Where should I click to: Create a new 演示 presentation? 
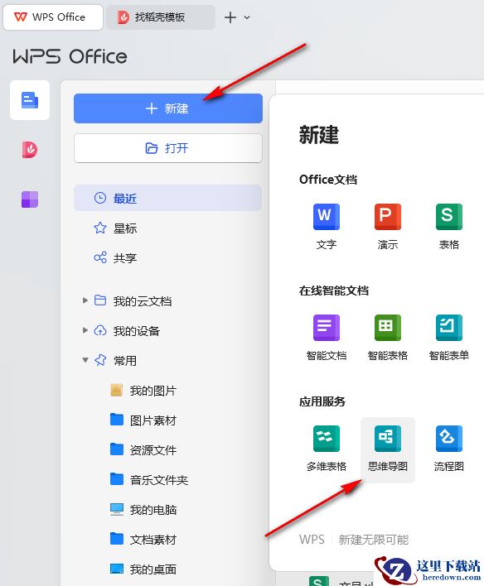pos(387,226)
